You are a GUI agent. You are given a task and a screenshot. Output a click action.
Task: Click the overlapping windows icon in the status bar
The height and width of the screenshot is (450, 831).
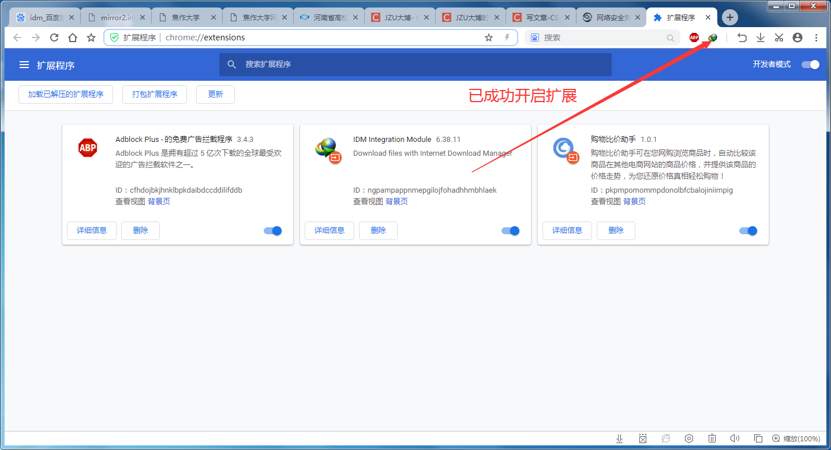click(x=758, y=438)
